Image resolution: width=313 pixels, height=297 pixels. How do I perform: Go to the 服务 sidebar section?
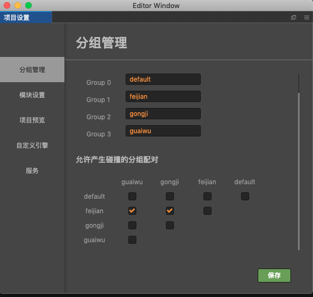tap(32, 171)
